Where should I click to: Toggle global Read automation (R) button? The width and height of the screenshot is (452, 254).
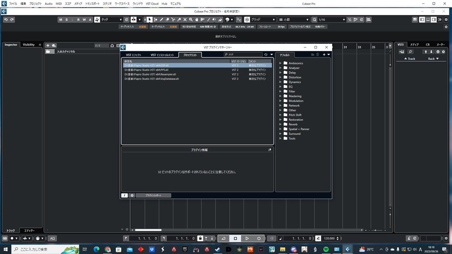point(78,20)
